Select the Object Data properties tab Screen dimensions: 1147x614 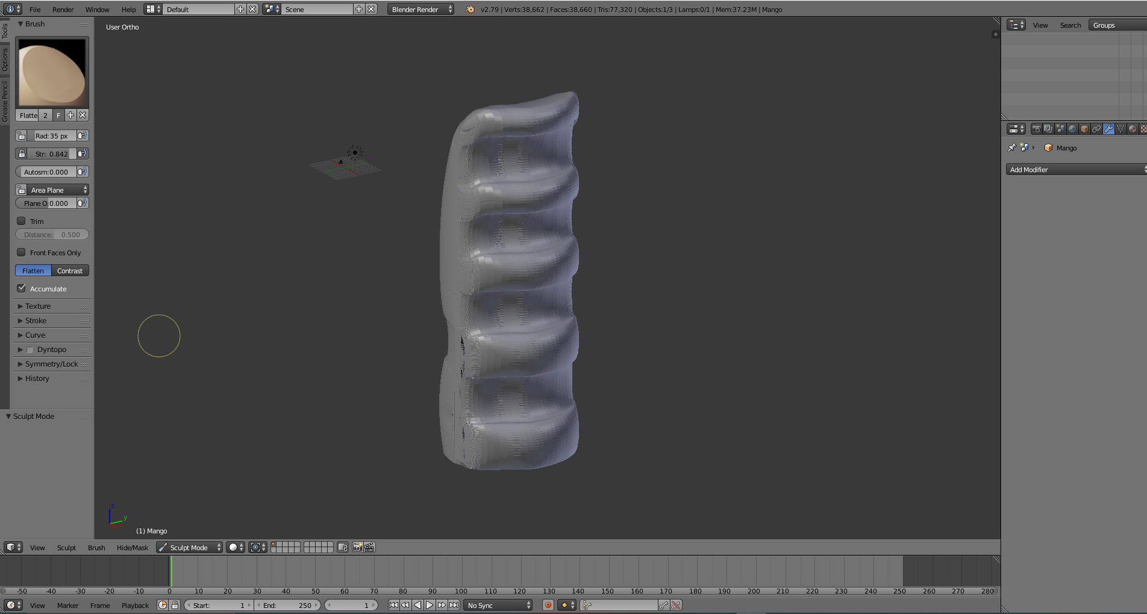pyautogui.click(x=1121, y=129)
